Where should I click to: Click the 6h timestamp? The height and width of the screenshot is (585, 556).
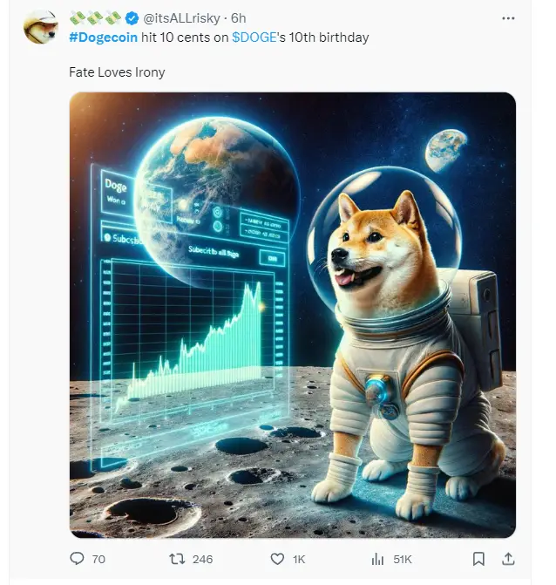[x=239, y=18]
